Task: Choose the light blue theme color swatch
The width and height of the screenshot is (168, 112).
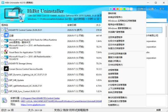Action: (111, 9)
